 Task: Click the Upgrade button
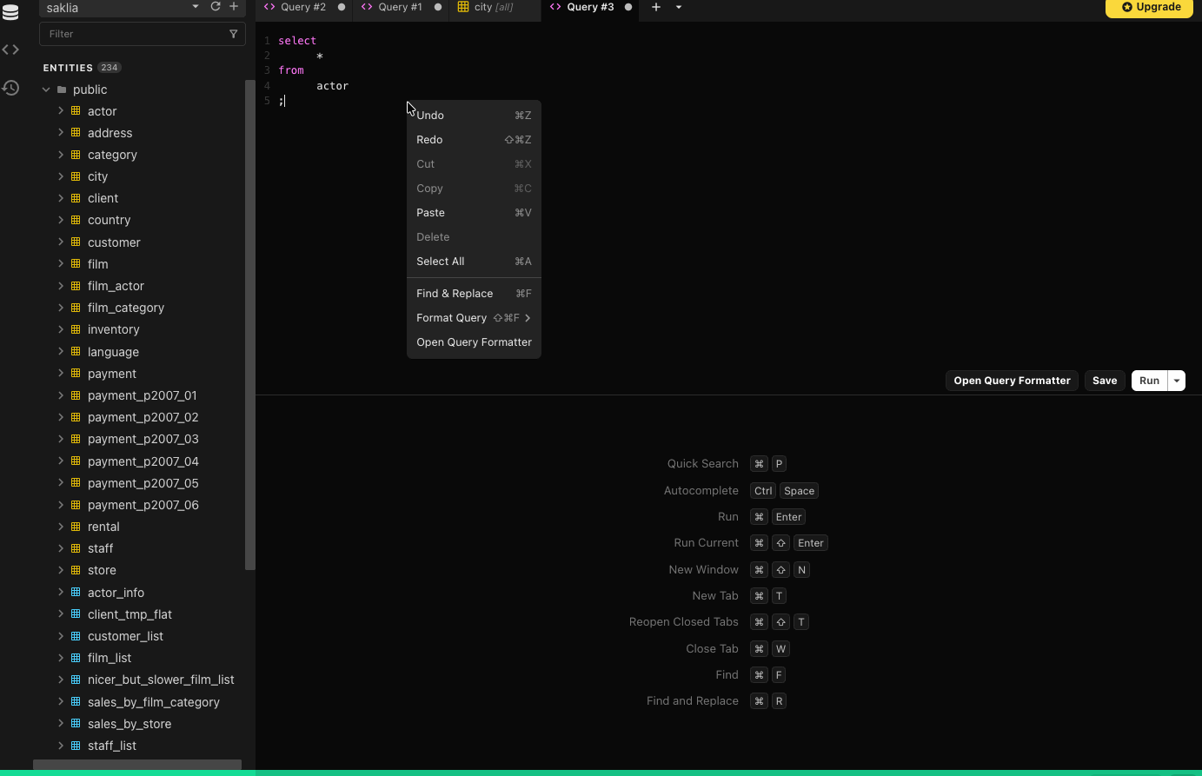pos(1149,8)
